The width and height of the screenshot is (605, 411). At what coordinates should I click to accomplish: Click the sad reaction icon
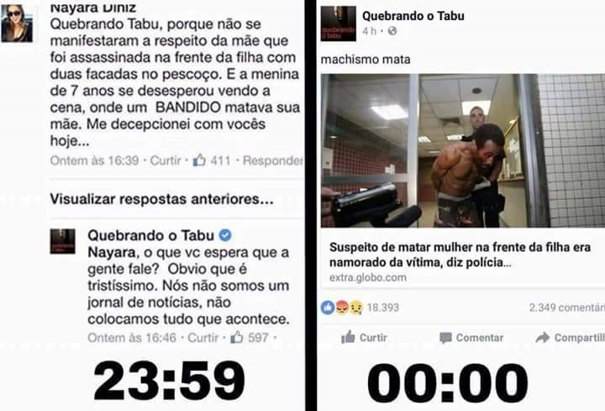pos(355,308)
